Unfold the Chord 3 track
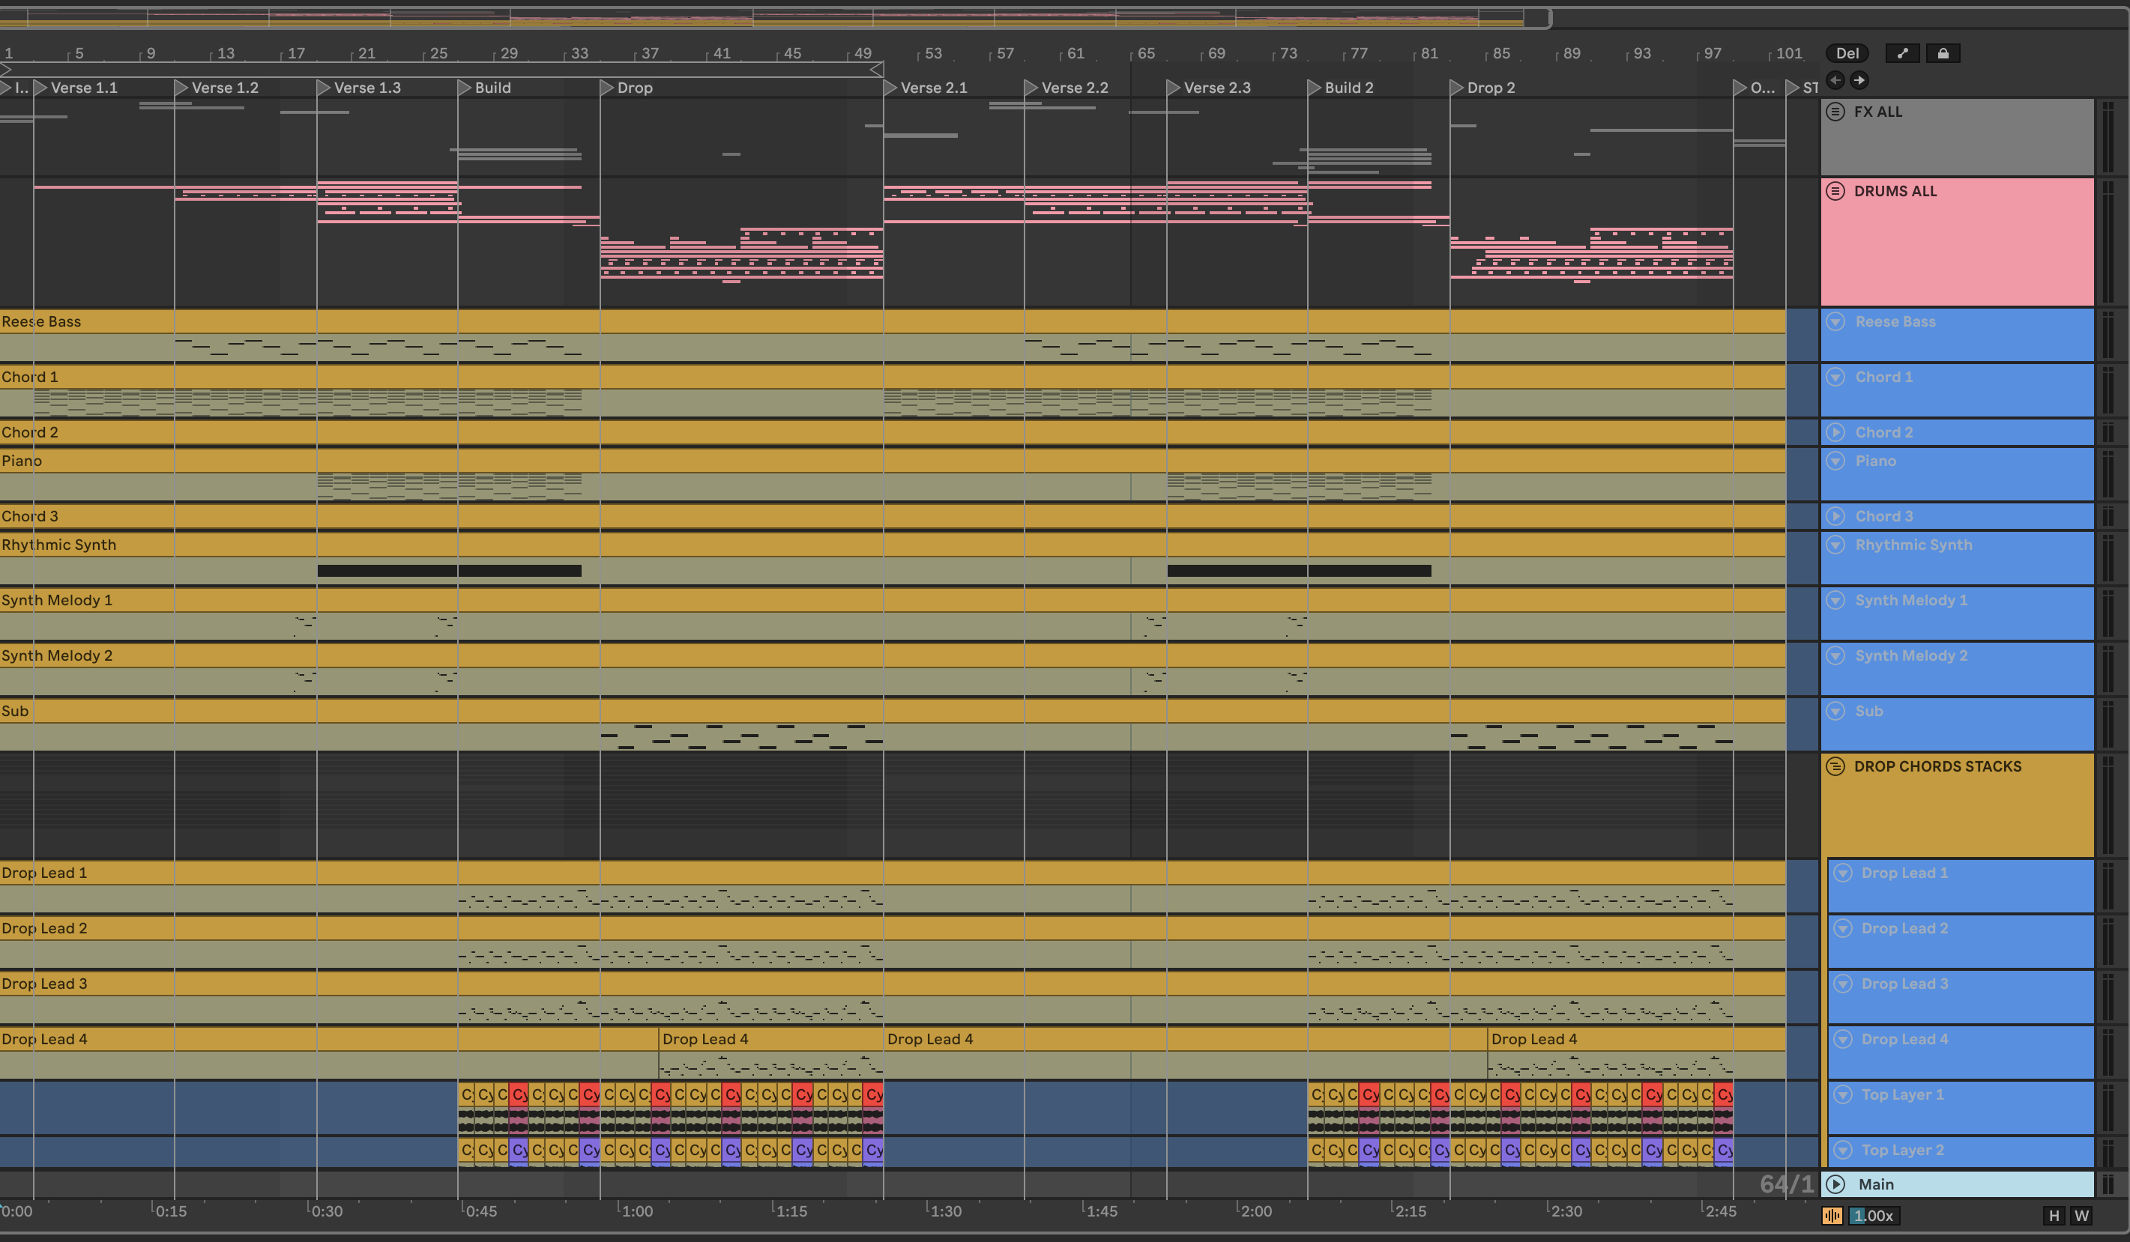 click(1835, 515)
